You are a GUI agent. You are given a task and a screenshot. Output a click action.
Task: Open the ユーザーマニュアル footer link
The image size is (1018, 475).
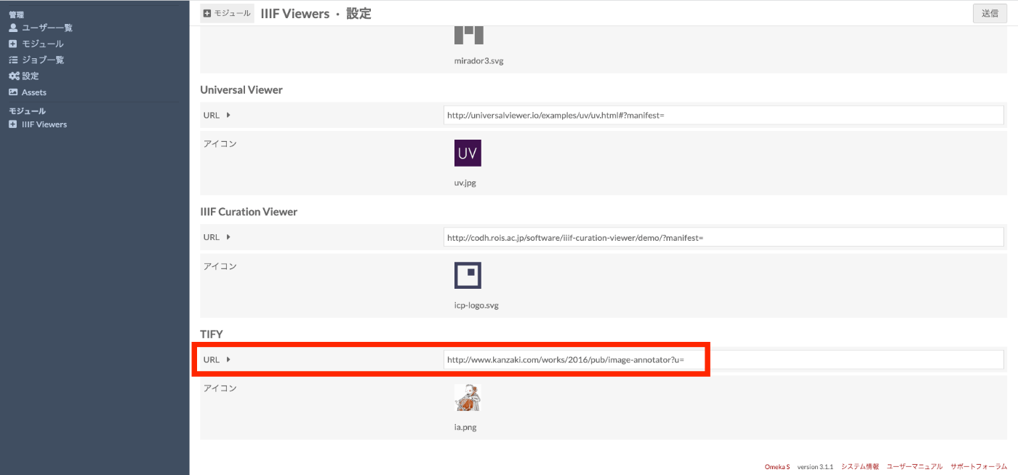coord(914,466)
